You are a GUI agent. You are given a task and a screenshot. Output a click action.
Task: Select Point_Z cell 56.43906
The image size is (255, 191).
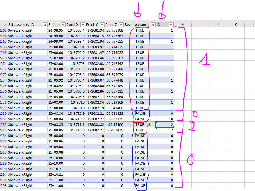[x=114, y=125]
